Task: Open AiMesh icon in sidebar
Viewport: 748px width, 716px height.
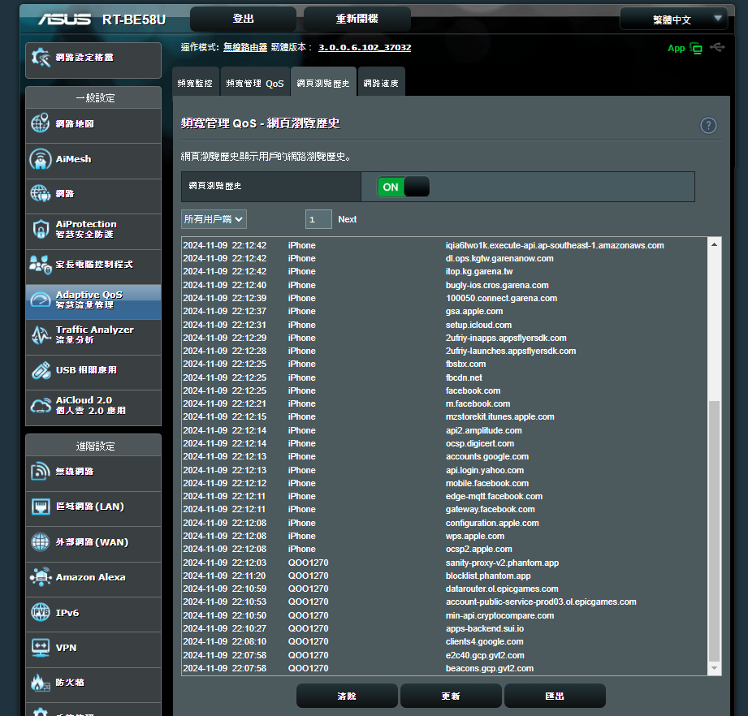Action: click(x=40, y=159)
